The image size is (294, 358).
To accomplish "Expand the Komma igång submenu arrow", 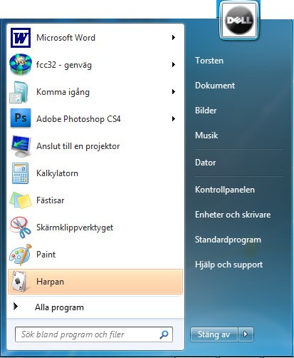I will [174, 92].
